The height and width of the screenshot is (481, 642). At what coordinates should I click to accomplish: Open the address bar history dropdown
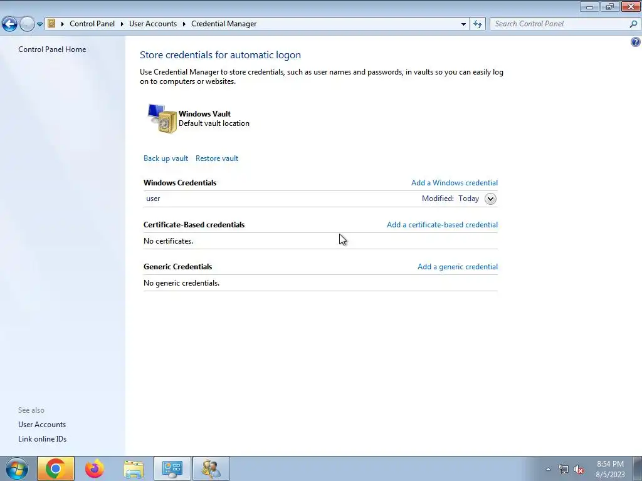[x=463, y=24]
